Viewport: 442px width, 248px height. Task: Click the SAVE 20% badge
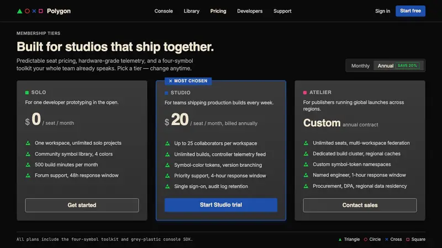407,66
